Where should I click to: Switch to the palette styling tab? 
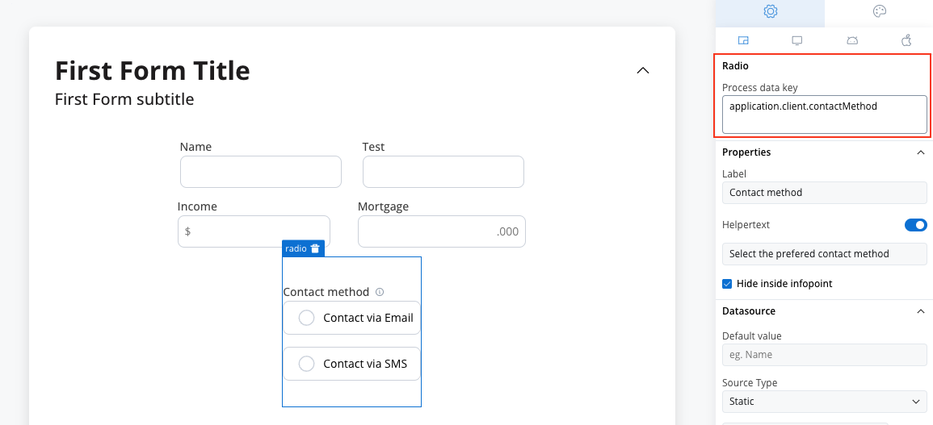880,11
